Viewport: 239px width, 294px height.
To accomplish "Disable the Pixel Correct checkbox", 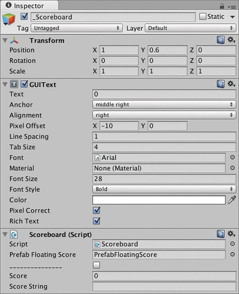I will [x=97, y=210].
